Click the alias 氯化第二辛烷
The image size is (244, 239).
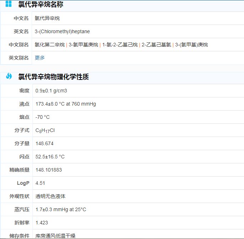pyautogui.click(x=50, y=45)
